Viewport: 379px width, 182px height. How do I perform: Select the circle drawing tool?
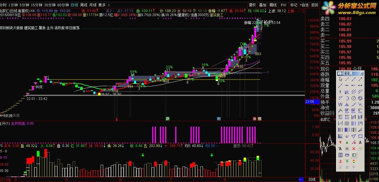(353, 98)
